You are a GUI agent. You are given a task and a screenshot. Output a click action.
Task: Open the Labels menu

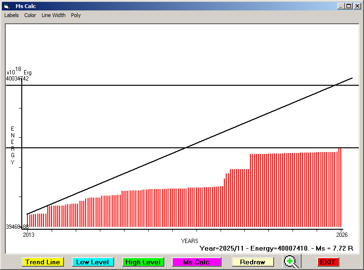[x=11, y=15]
